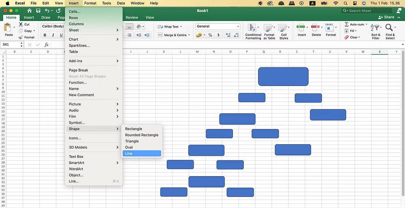Open the Format menu in menu bar
This screenshot has height=208, width=405.
click(90, 3)
